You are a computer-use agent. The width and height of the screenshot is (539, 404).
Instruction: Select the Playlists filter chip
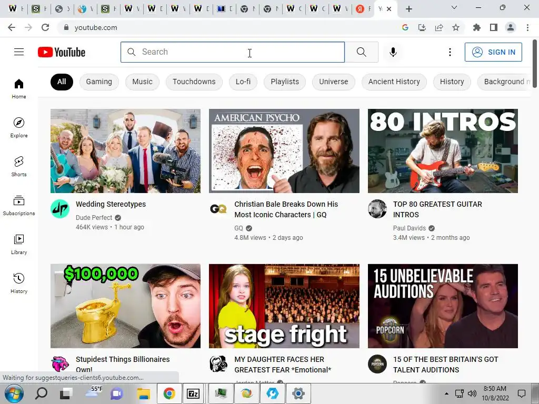coord(285,82)
